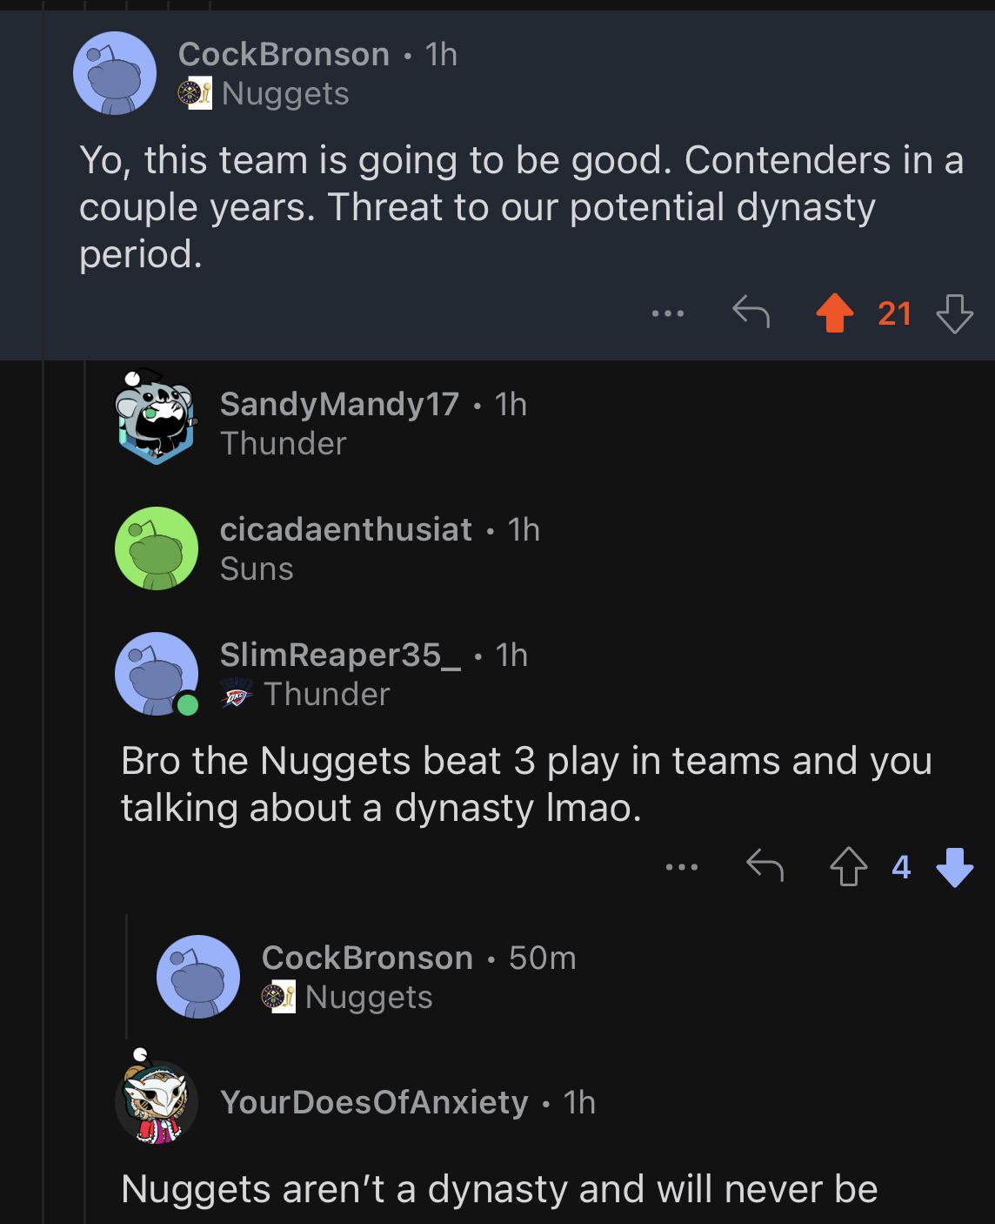Viewport: 995px width, 1224px height.
Task: Open YourDoesOfAnxiety's avatar
Action: [157, 1102]
